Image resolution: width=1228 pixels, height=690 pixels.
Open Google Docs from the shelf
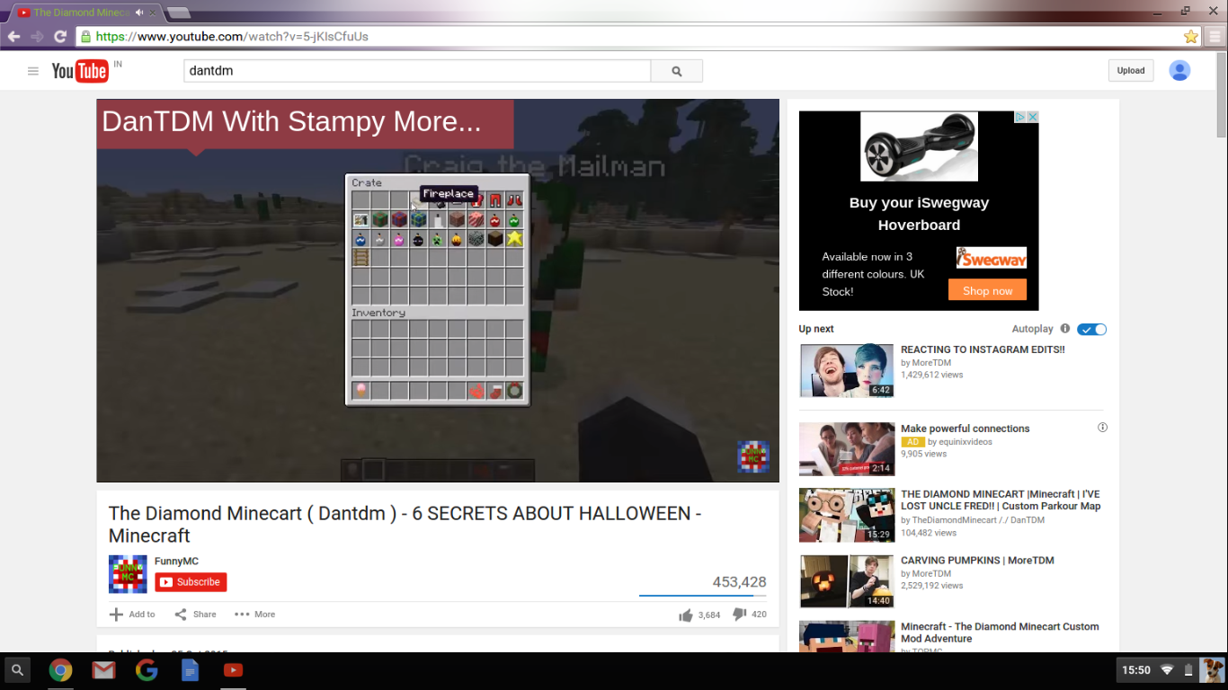point(190,670)
